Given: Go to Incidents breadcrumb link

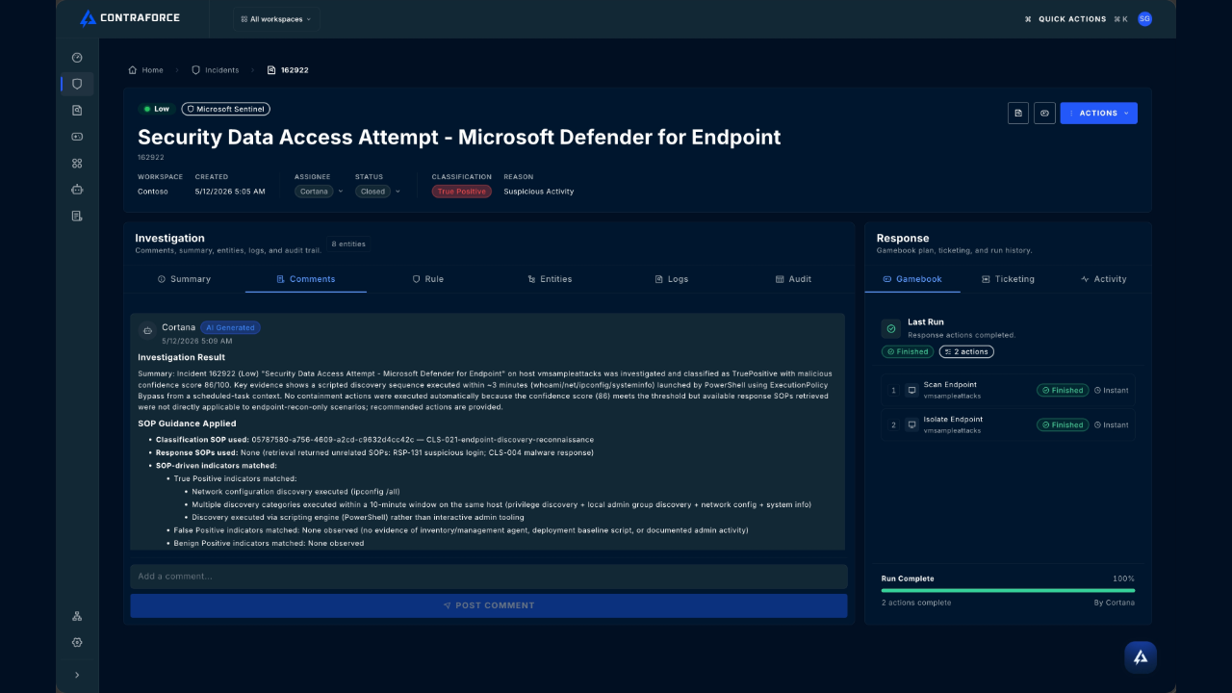Looking at the screenshot, I should 216,70.
